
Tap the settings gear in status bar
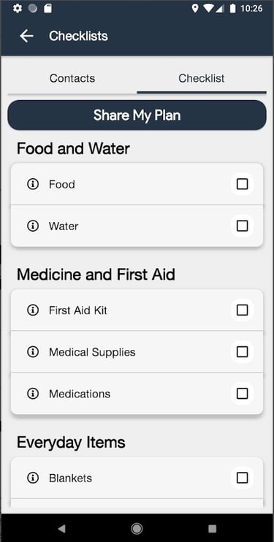coord(18,8)
